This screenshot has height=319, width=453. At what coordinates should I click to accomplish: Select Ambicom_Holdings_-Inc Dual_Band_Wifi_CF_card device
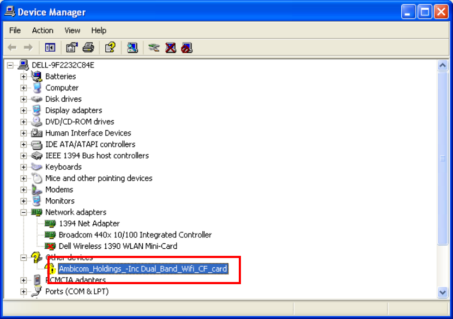click(143, 269)
